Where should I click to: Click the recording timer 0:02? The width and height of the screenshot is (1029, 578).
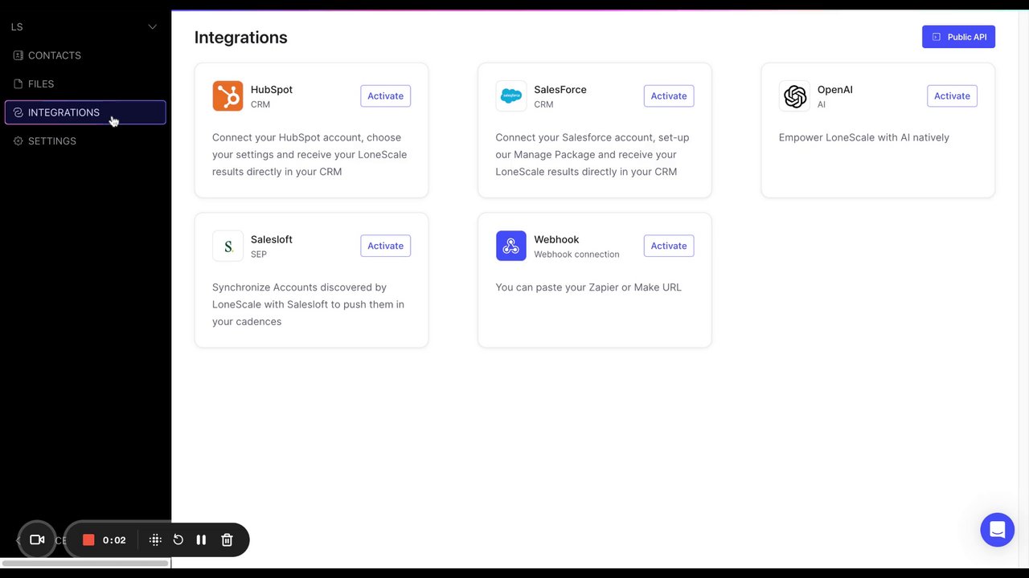click(x=114, y=540)
